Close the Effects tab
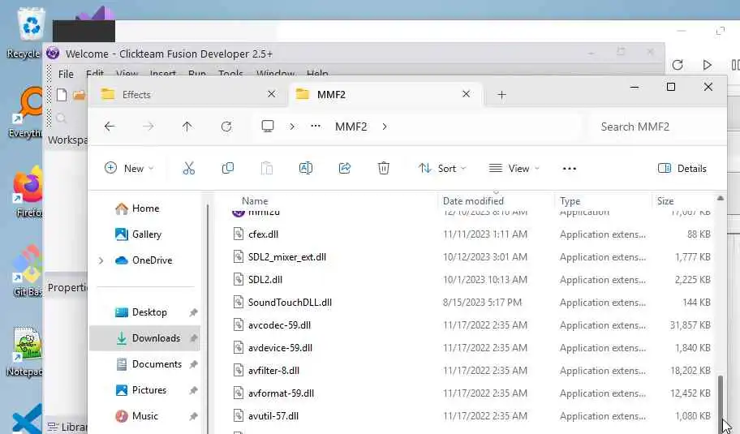 271,94
